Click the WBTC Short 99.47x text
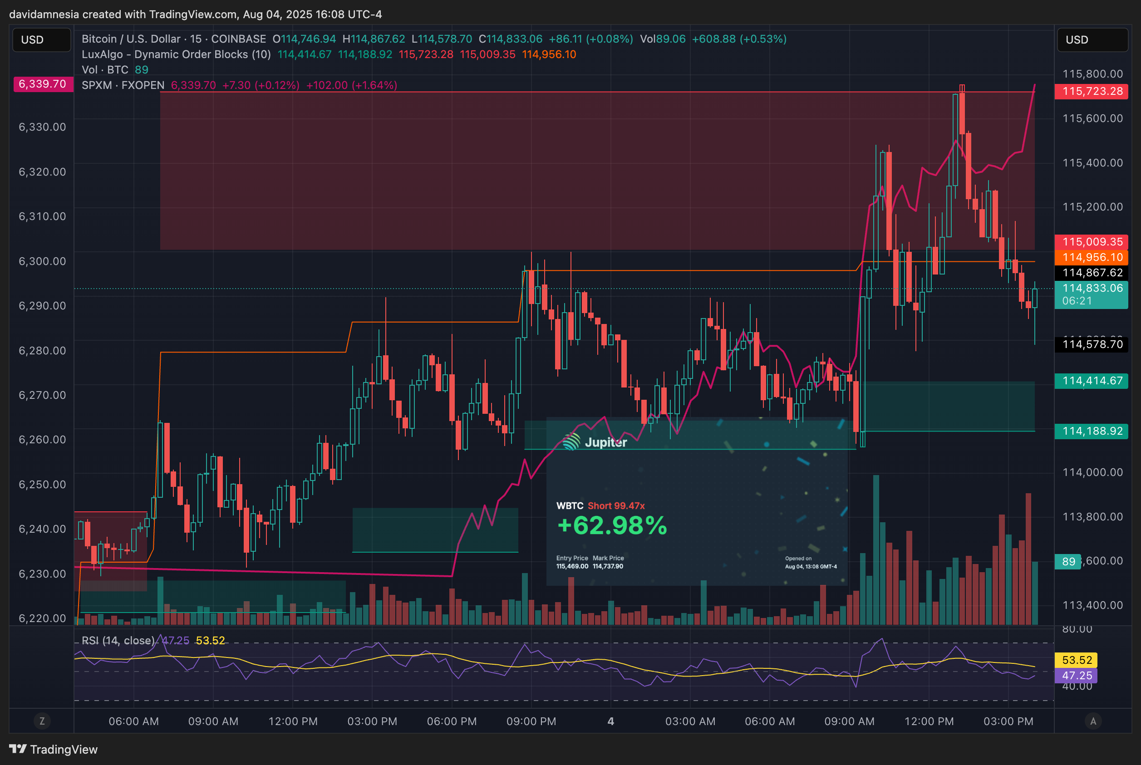1141x765 pixels. pos(600,505)
